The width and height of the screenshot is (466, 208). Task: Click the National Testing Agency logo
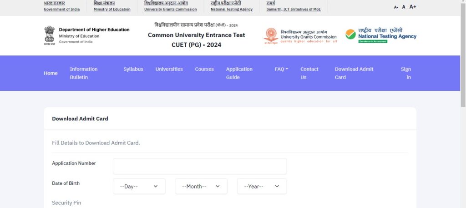[x=381, y=35]
